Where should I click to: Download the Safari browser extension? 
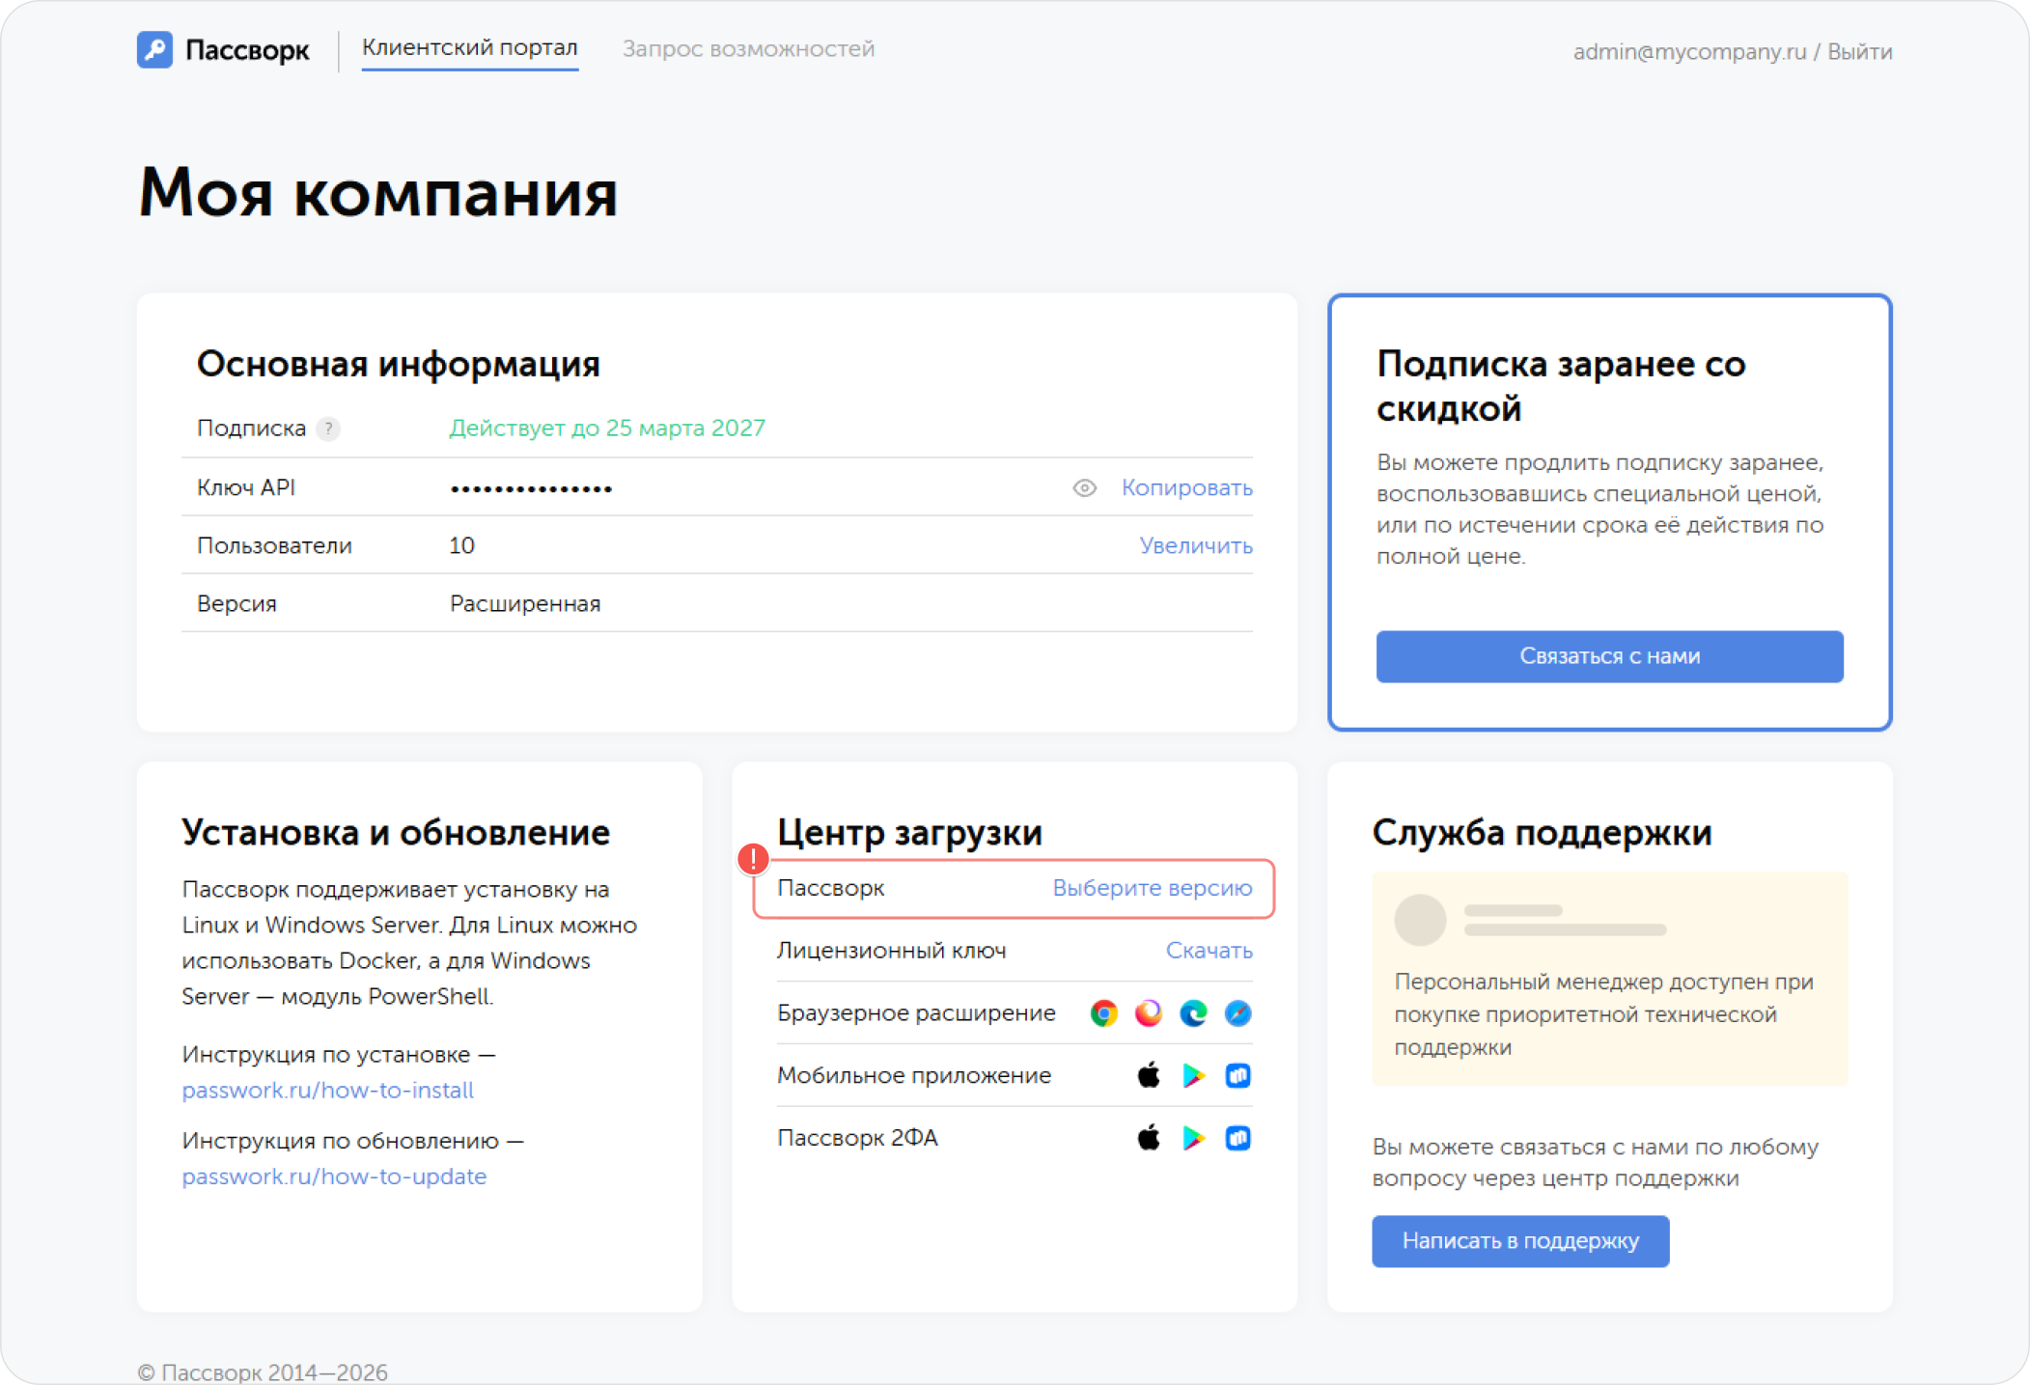(1237, 1012)
